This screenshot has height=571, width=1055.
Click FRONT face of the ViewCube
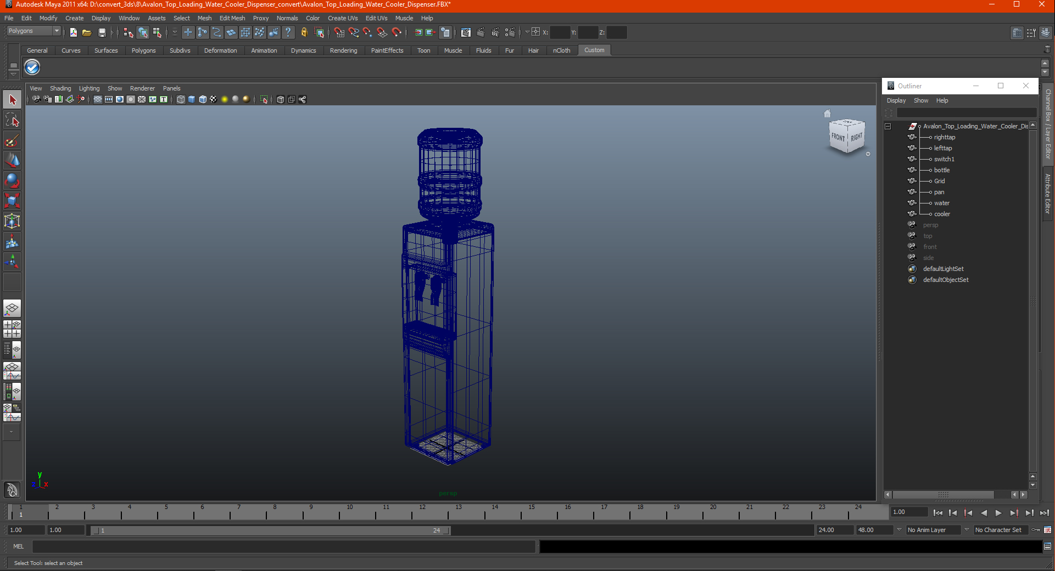coord(838,137)
